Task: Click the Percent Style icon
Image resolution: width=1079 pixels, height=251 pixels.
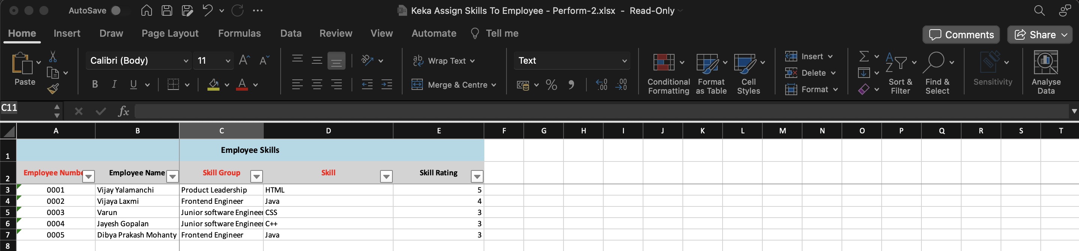Action: click(x=551, y=85)
